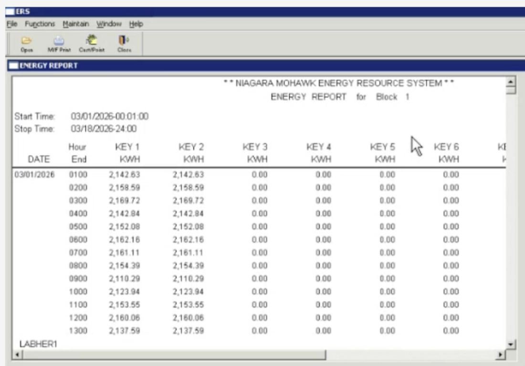Click the 'Stop Time:' label

tap(34, 129)
